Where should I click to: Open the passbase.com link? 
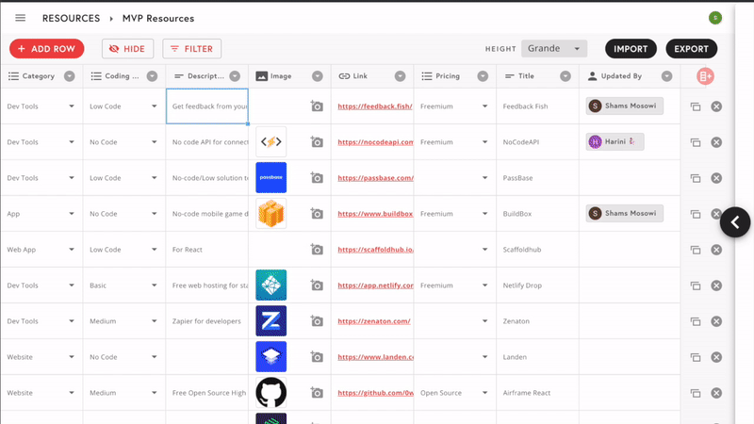375,178
